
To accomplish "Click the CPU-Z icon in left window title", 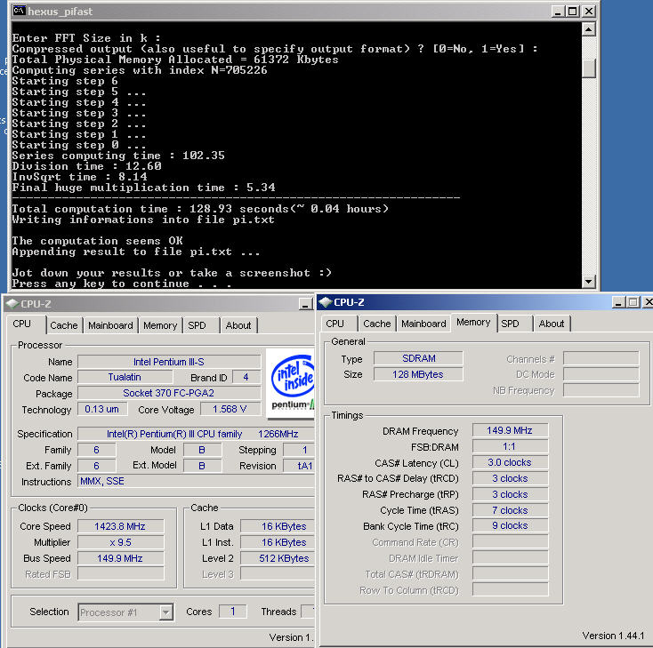I will pyautogui.click(x=12, y=304).
